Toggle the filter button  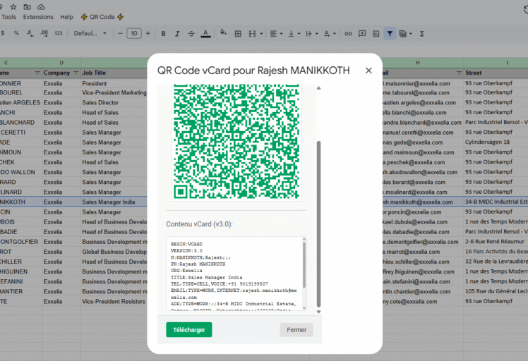390,33
